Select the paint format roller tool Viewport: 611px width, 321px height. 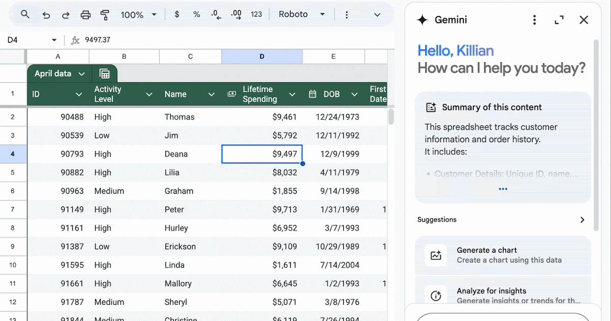[x=105, y=15]
